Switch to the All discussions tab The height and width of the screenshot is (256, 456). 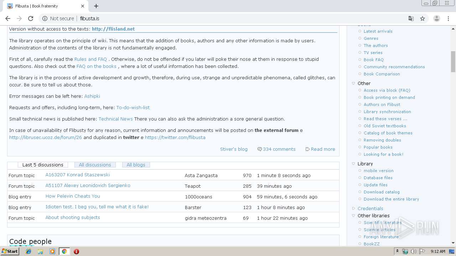[x=95, y=165]
